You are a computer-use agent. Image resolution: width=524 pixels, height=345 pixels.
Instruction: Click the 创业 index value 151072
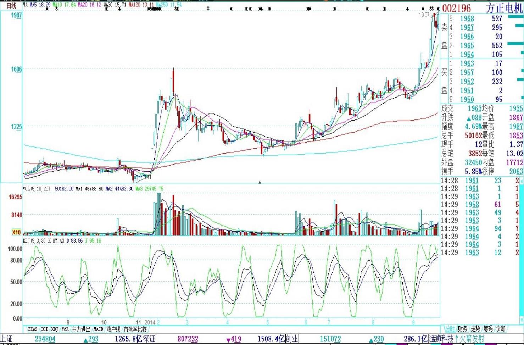(330, 339)
